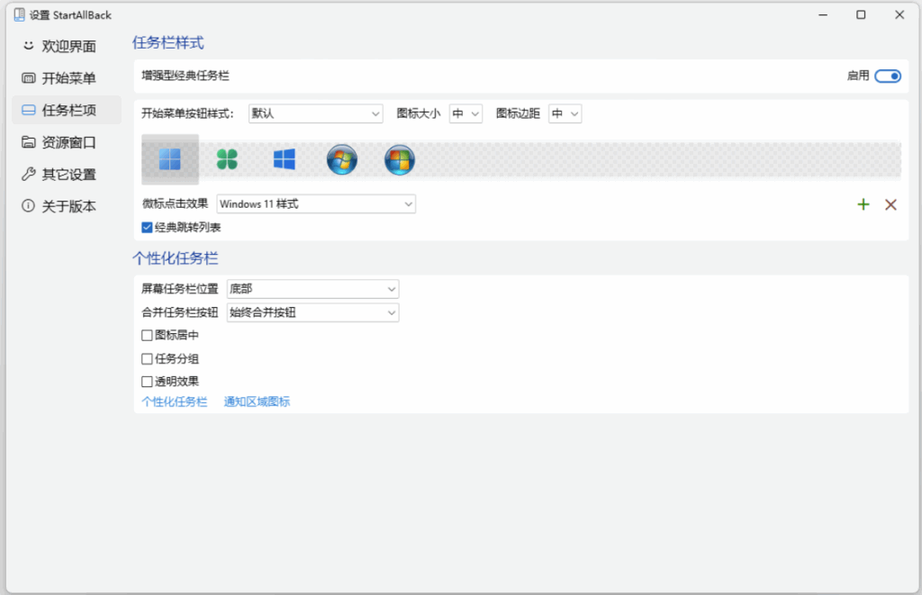The height and width of the screenshot is (595, 922).
Task: Disable the 增强型经典任务栏 toggle
Action: coord(886,77)
